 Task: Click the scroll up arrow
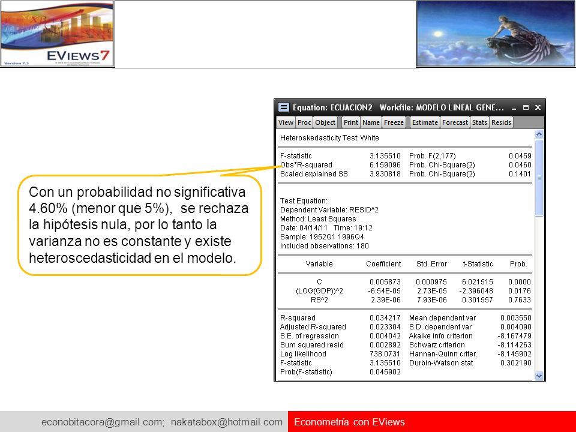(x=539, y=134)
